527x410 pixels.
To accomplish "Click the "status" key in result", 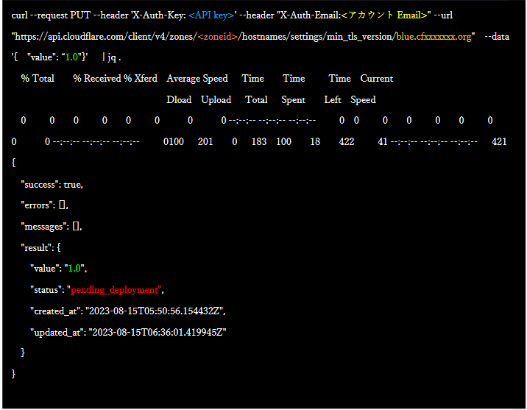I will click(x=46, y=290).
